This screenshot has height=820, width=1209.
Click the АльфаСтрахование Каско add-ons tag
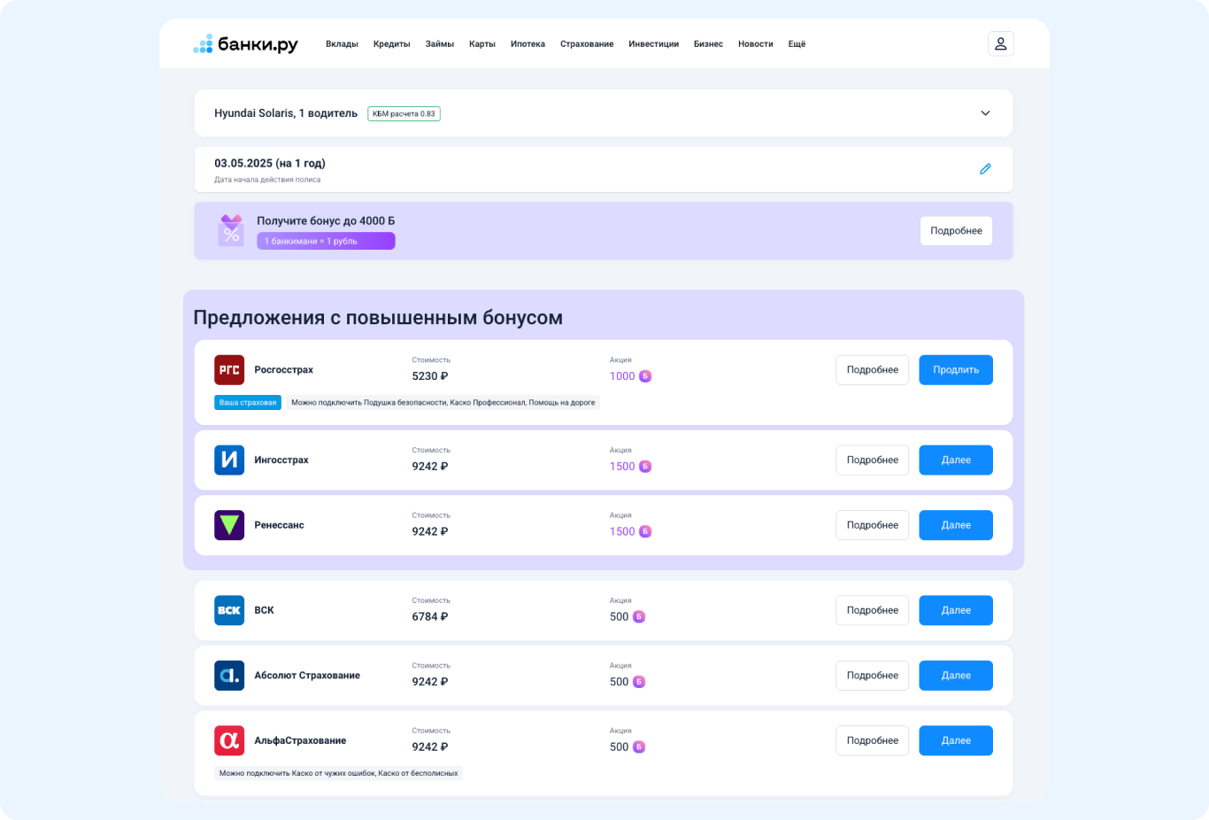(x=338, y=773)
